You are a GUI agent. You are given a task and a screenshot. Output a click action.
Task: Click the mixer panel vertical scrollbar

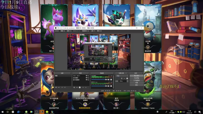113,82
